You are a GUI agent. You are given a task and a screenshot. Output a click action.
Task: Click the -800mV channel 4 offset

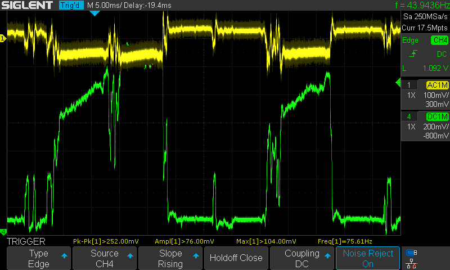435,136
